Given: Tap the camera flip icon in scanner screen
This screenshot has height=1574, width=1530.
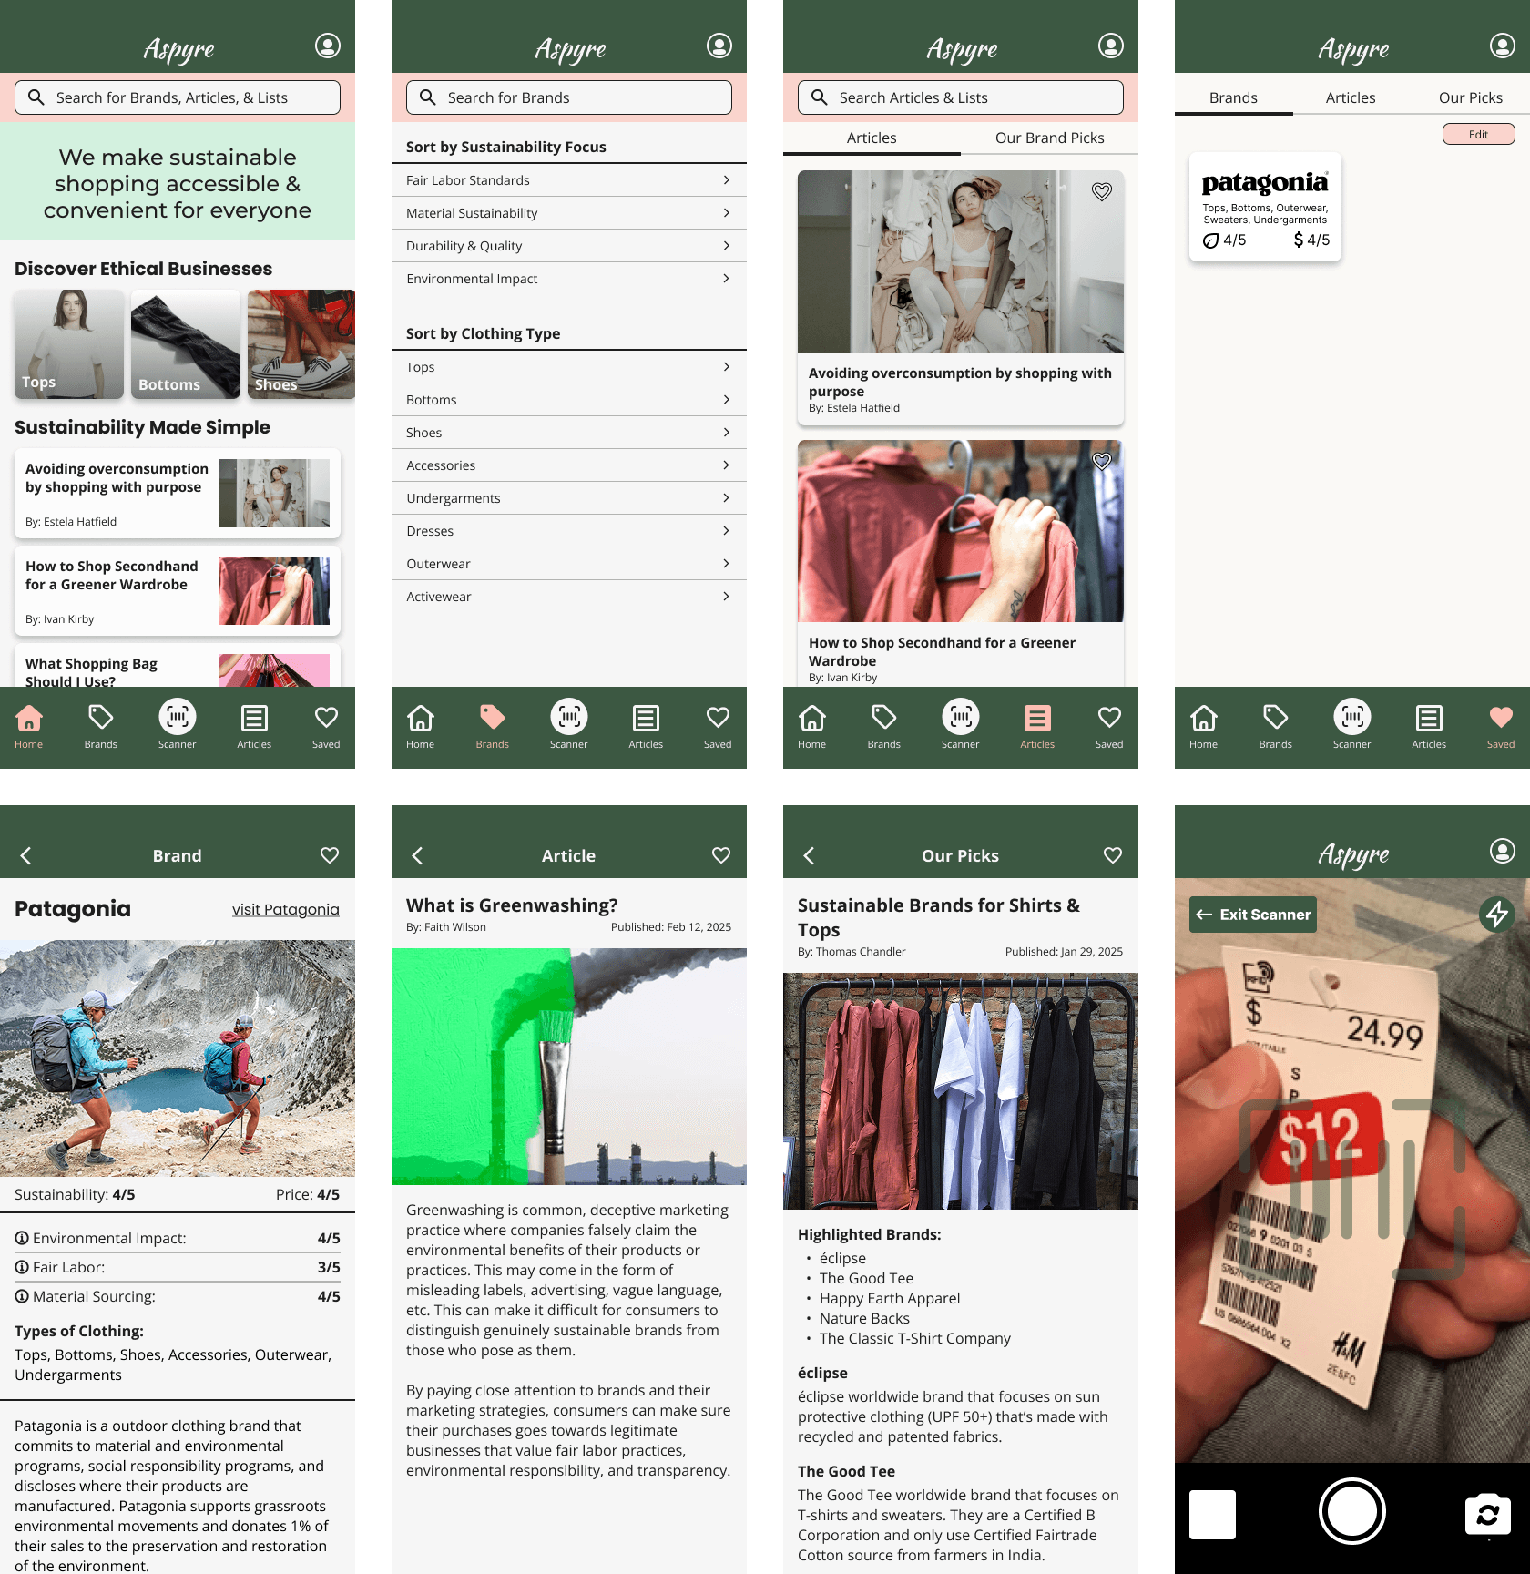Looking at the screenshot, I should (x=1488, y=1514).
